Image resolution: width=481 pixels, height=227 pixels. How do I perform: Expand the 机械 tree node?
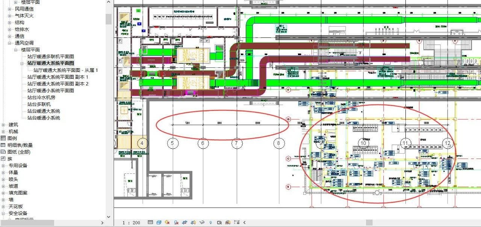coord(3,131)
